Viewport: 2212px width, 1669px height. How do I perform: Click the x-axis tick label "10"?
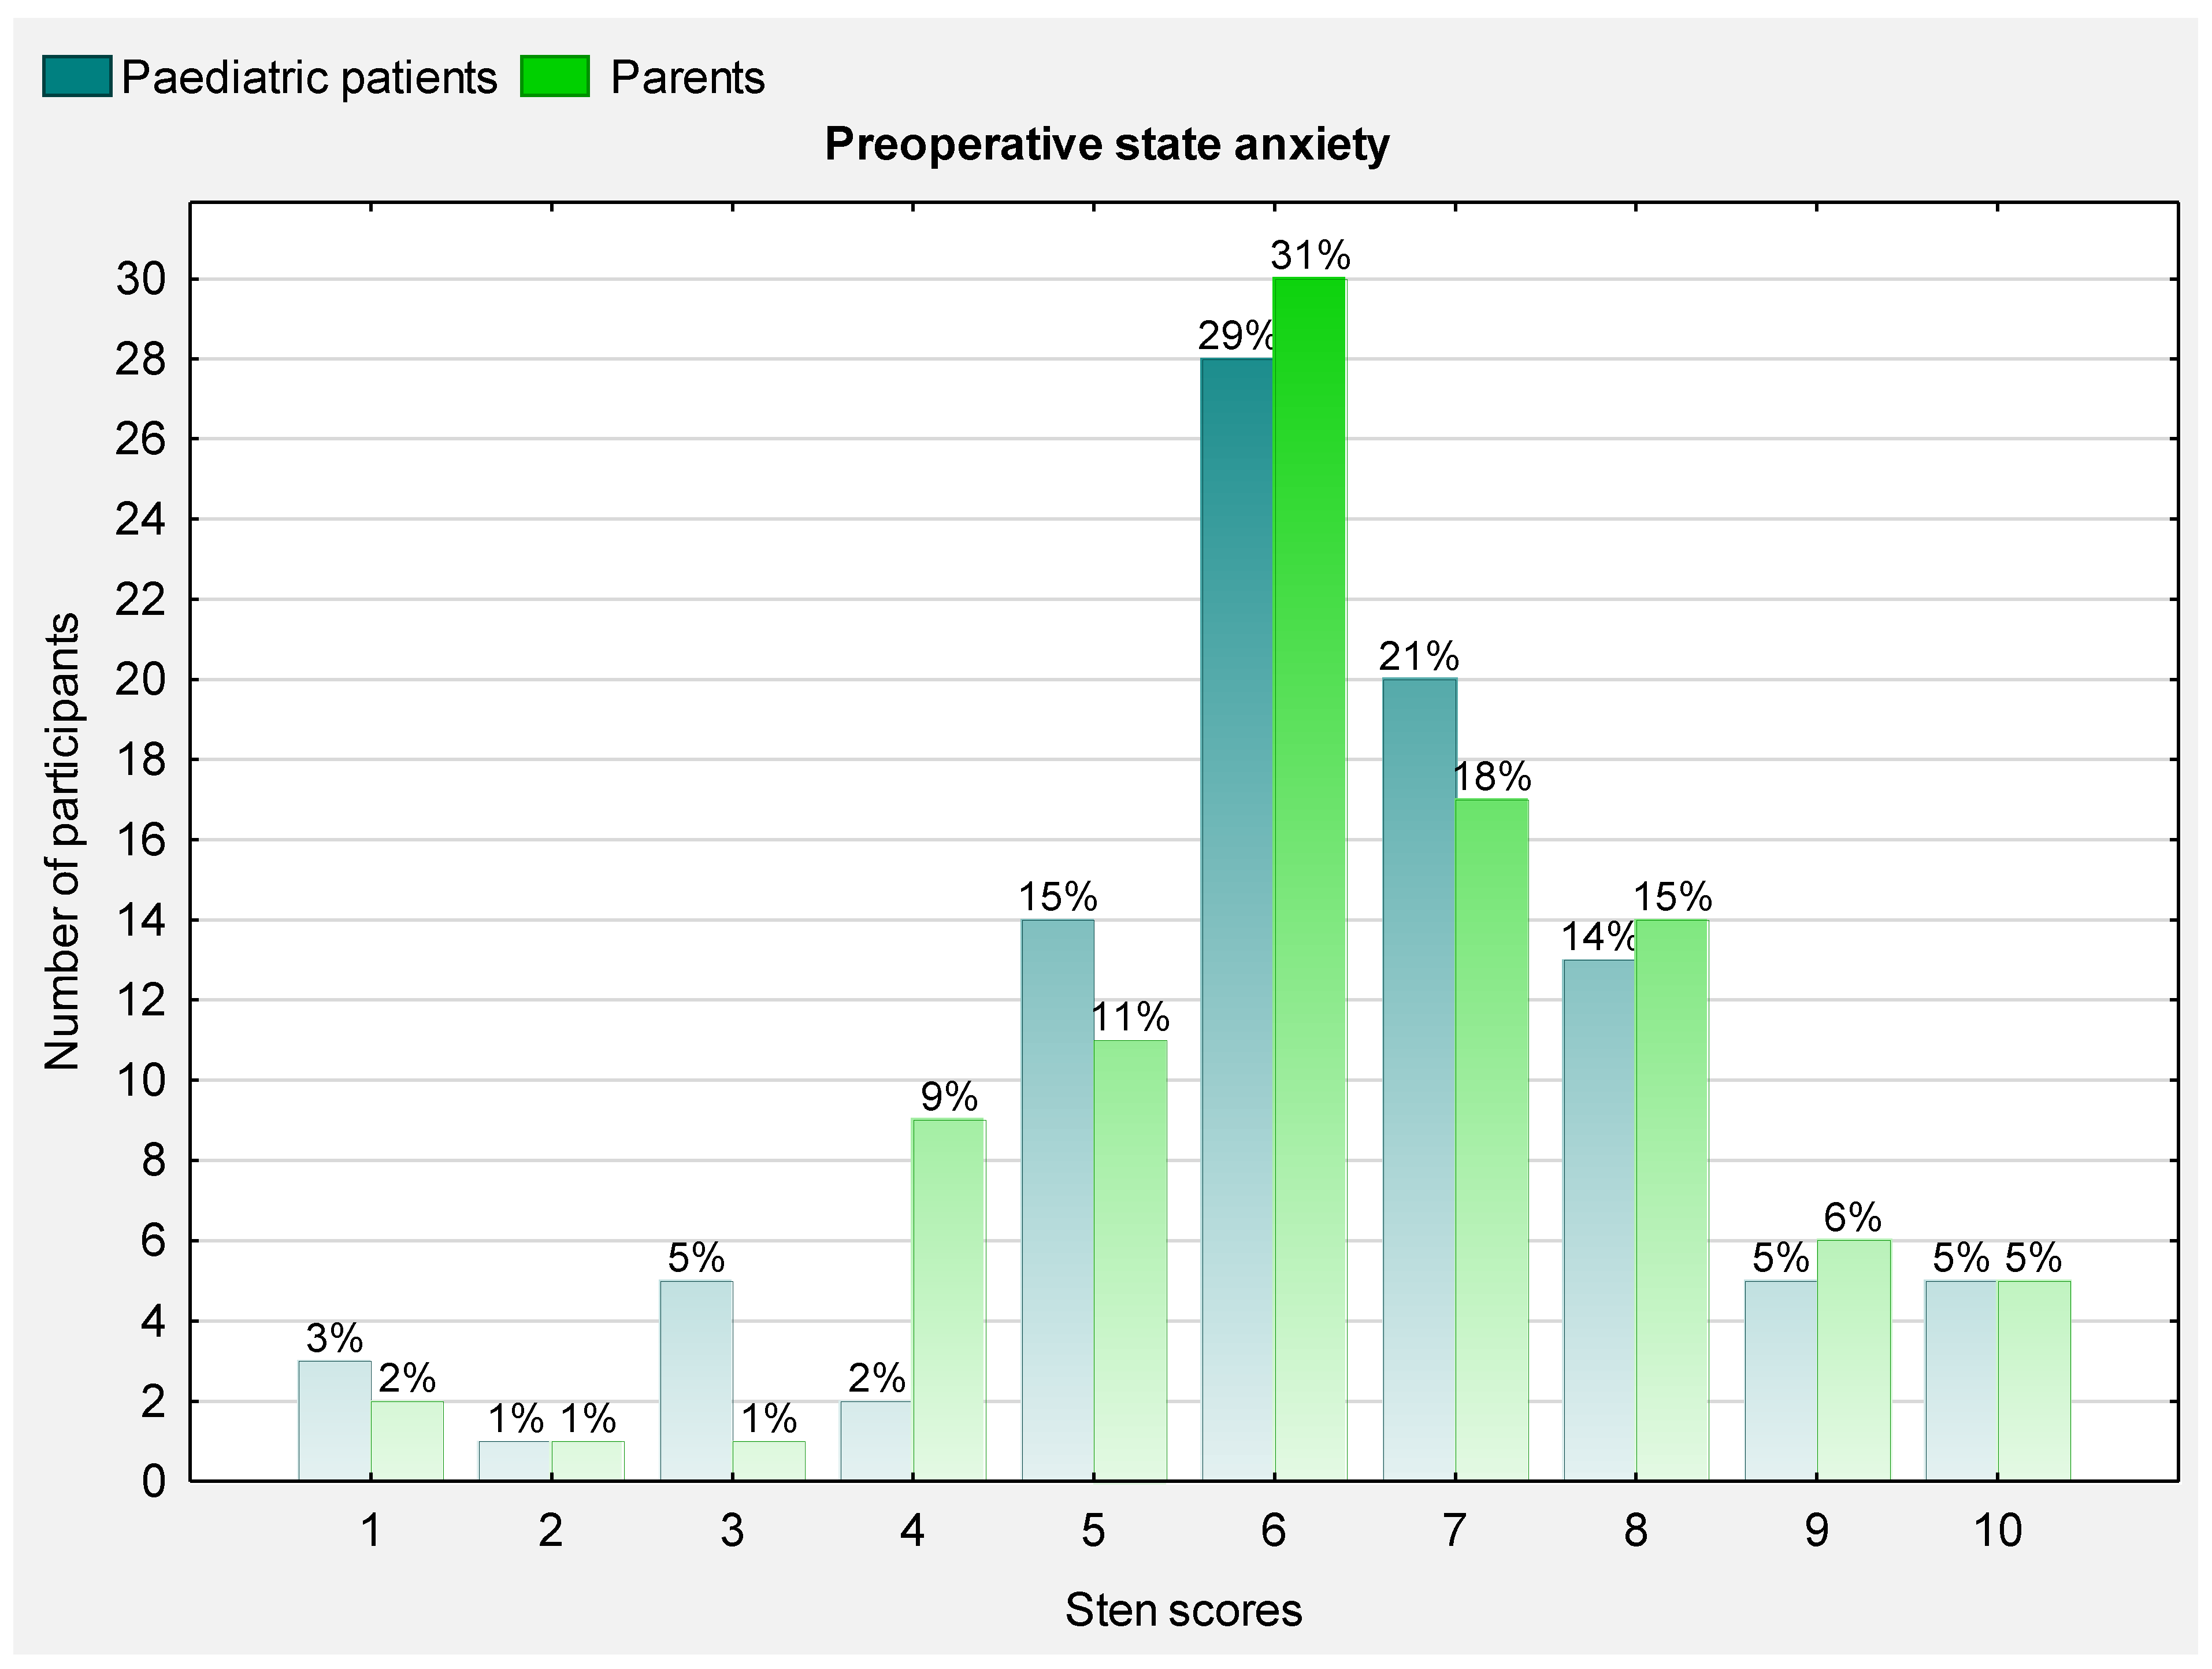click(1998, 1531)
